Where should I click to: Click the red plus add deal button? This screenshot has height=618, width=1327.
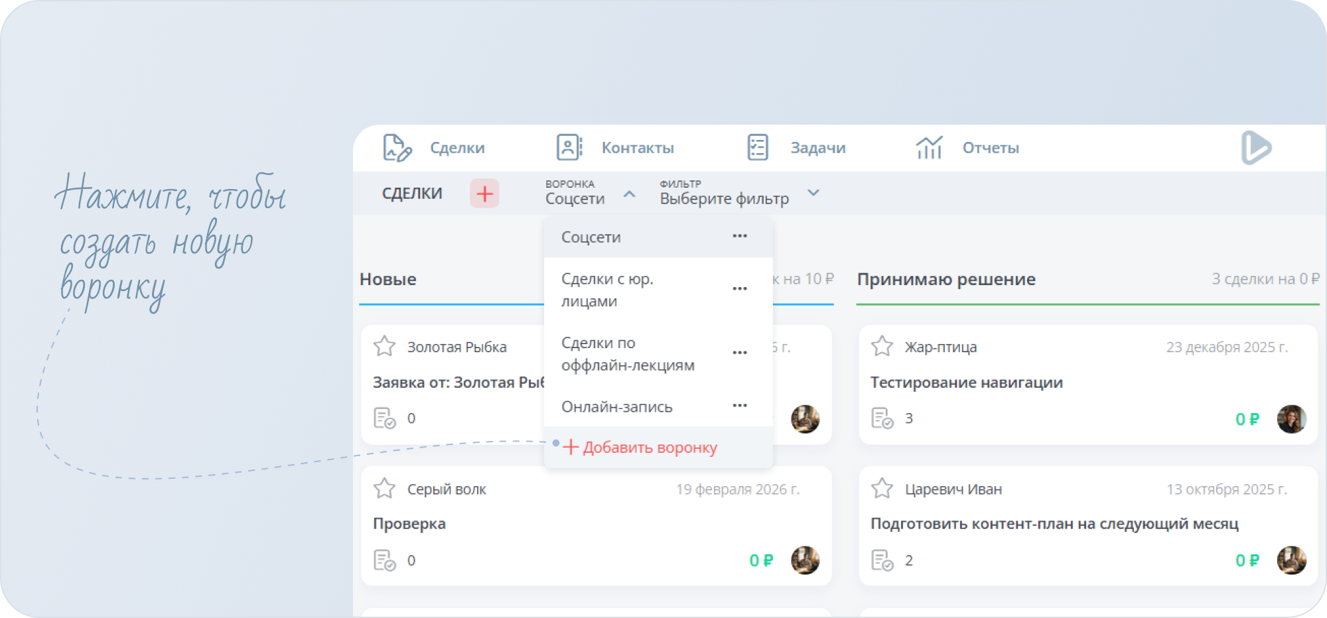[484, 194]
